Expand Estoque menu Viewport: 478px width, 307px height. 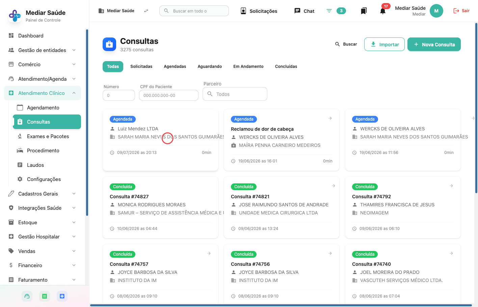(x=43, y=223)
